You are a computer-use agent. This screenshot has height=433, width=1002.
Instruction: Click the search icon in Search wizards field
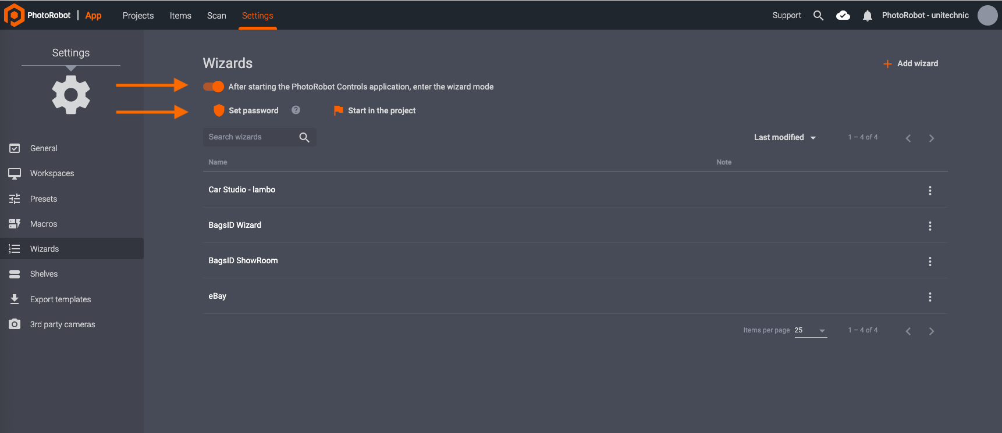(304, 137)
